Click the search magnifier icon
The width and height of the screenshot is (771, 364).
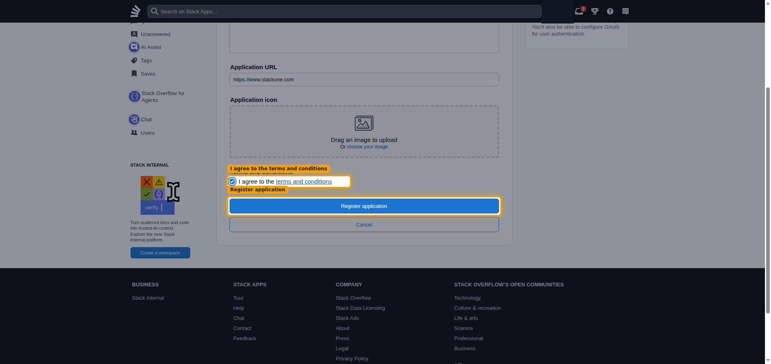(154, 11)
